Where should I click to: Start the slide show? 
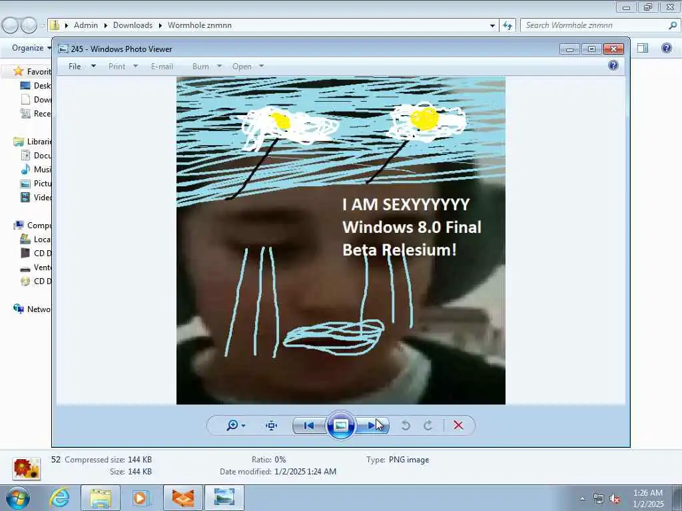point(340,425)
